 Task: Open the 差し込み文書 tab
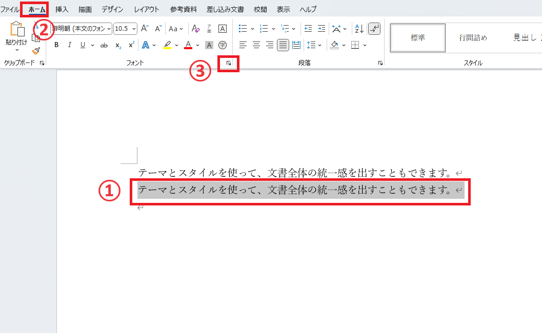coord(225,9)
